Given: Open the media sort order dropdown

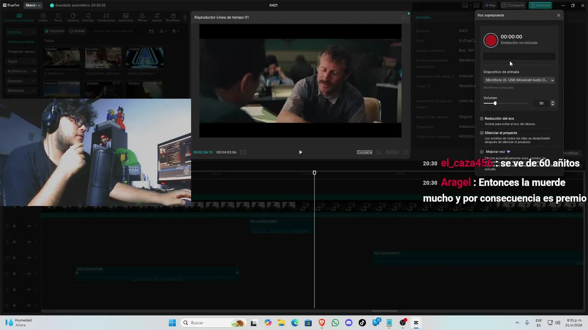Looking at the screenshot, I should click(x=163, y=31).
